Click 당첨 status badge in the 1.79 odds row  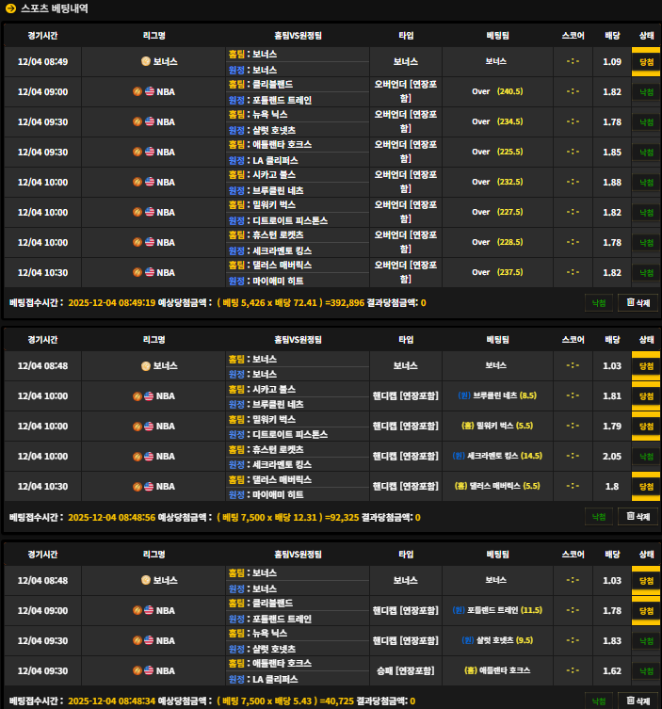click(x=646, y=427)
